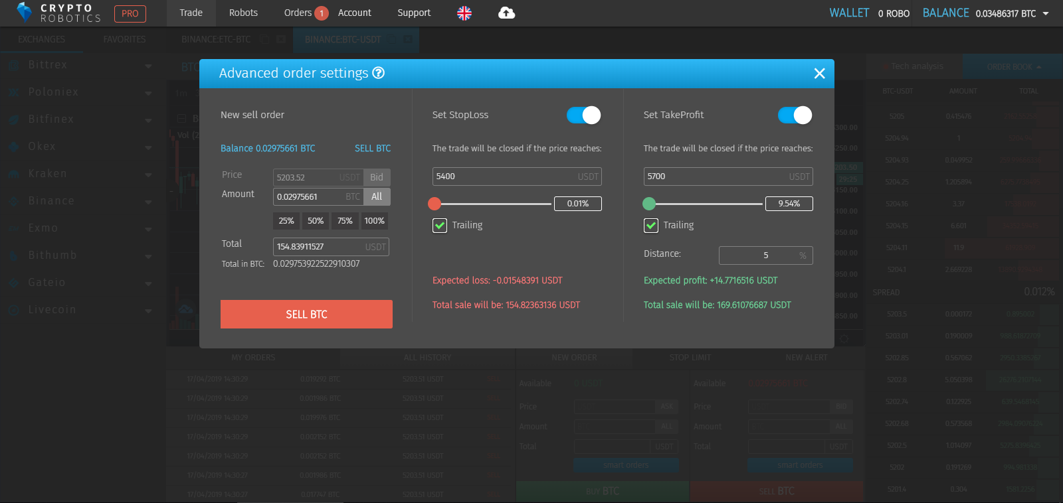Open the language flag selector
The height and width of the screenshot is (503, 1063).
point(464,13)
